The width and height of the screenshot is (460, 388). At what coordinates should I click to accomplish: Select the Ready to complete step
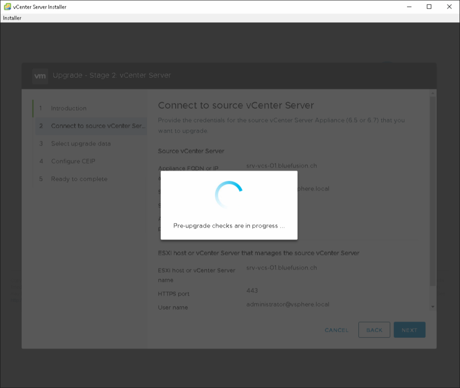coord(79,179)
